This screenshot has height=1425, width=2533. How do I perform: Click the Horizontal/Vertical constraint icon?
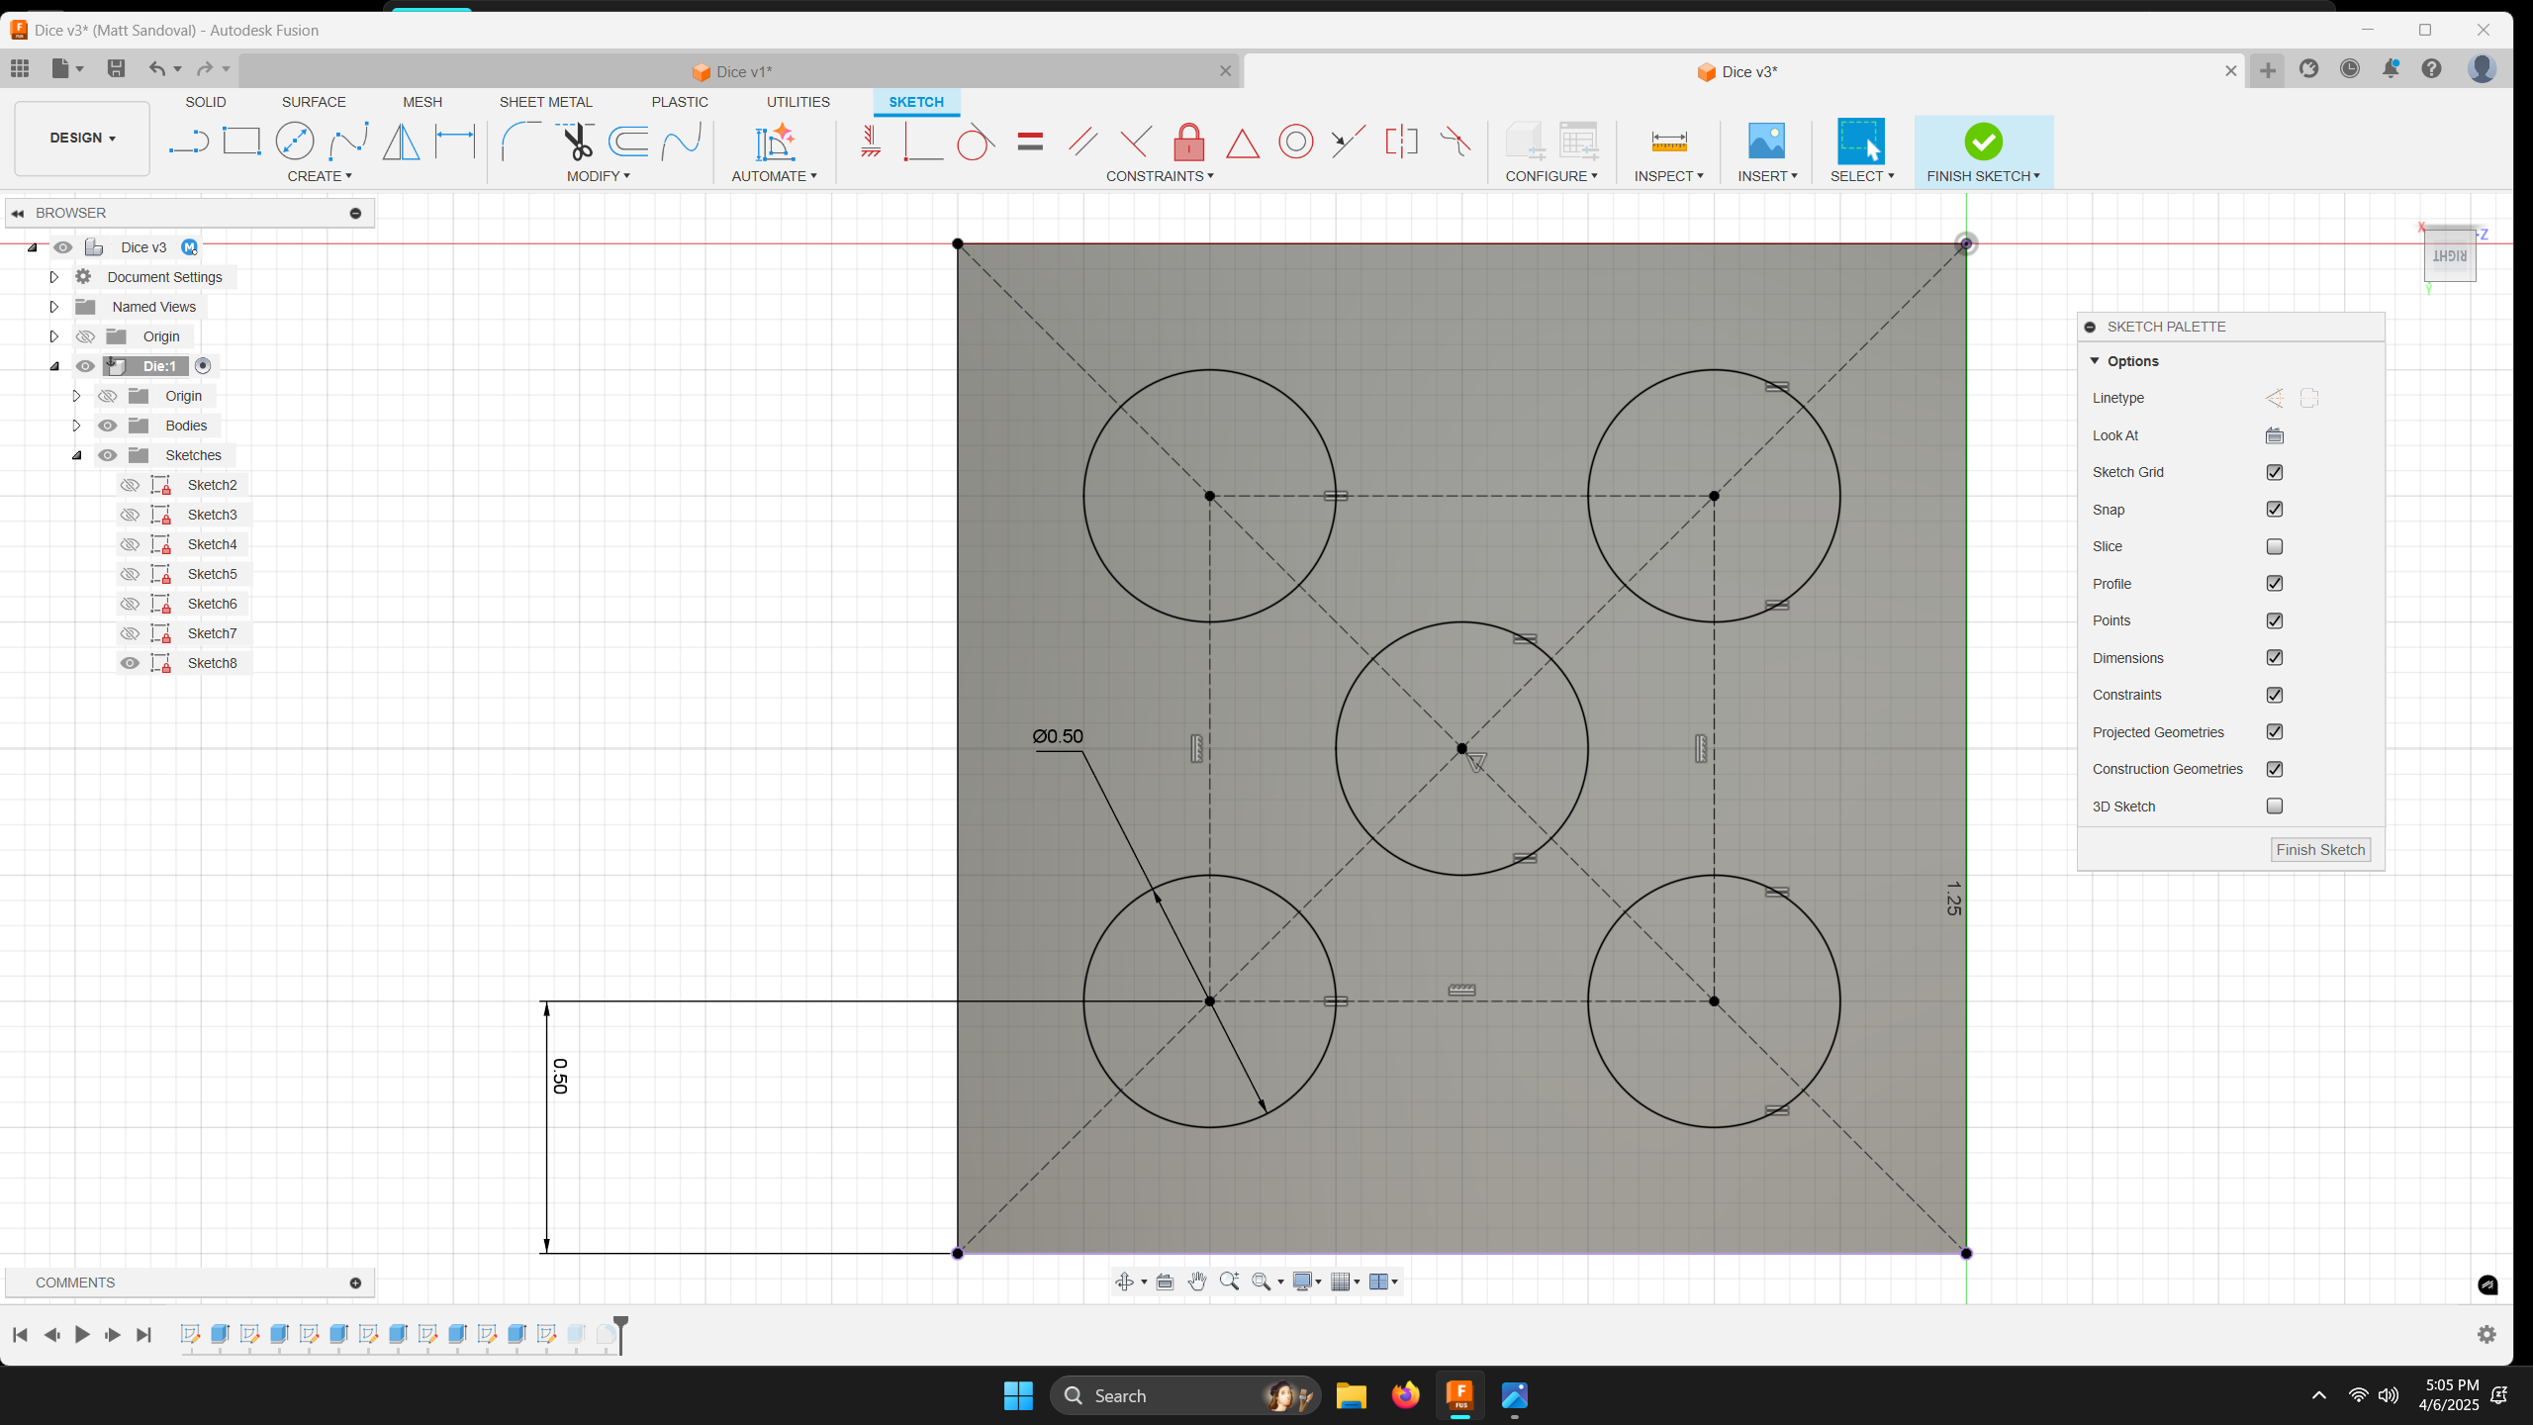870,142
